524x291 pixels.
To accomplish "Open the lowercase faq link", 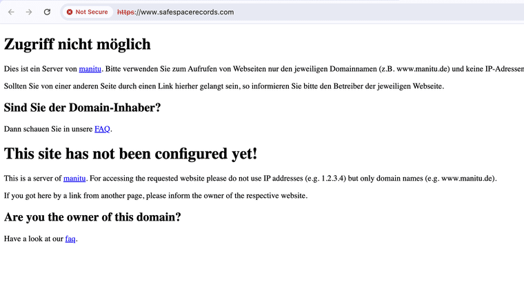I will (x=70, y=239).
